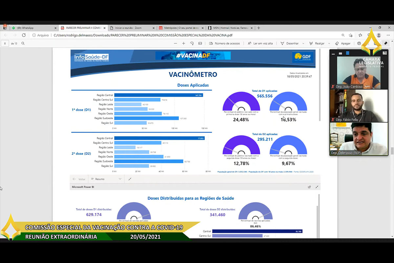Pin the PDF toolbar
This screenshot has height=263, width=394.
coord(385,43)
